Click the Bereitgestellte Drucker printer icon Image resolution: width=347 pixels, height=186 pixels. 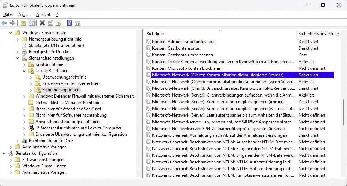point(24,52)
